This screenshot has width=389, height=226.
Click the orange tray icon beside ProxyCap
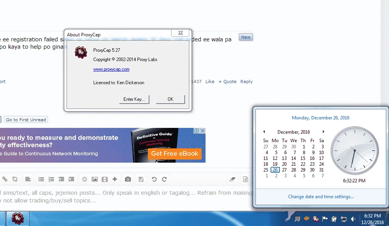[x=307, y=218]
